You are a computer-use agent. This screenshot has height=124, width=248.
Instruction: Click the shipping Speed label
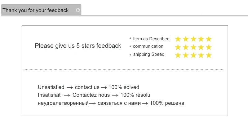pyautogui.click(x=149, y=55)
